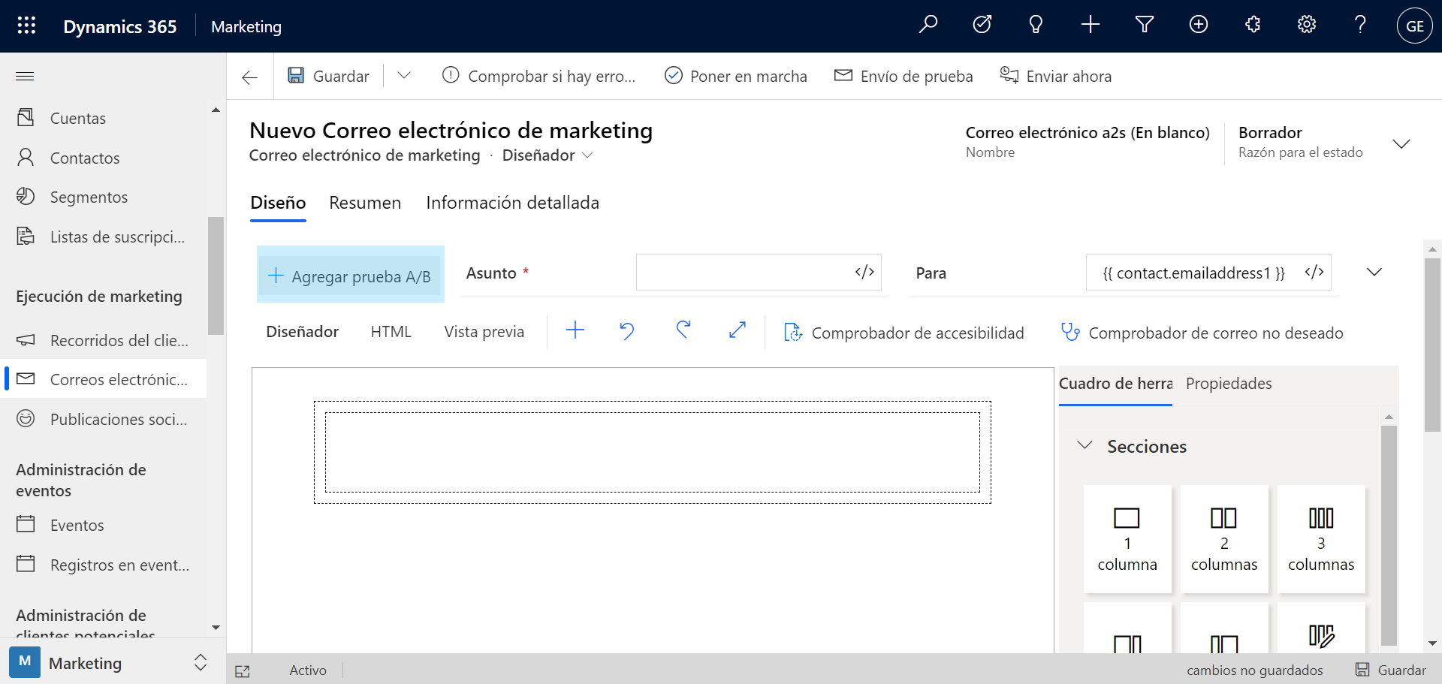Open the Diseñador dropdown under the title

pyautogui.click(x=589, y=155)
